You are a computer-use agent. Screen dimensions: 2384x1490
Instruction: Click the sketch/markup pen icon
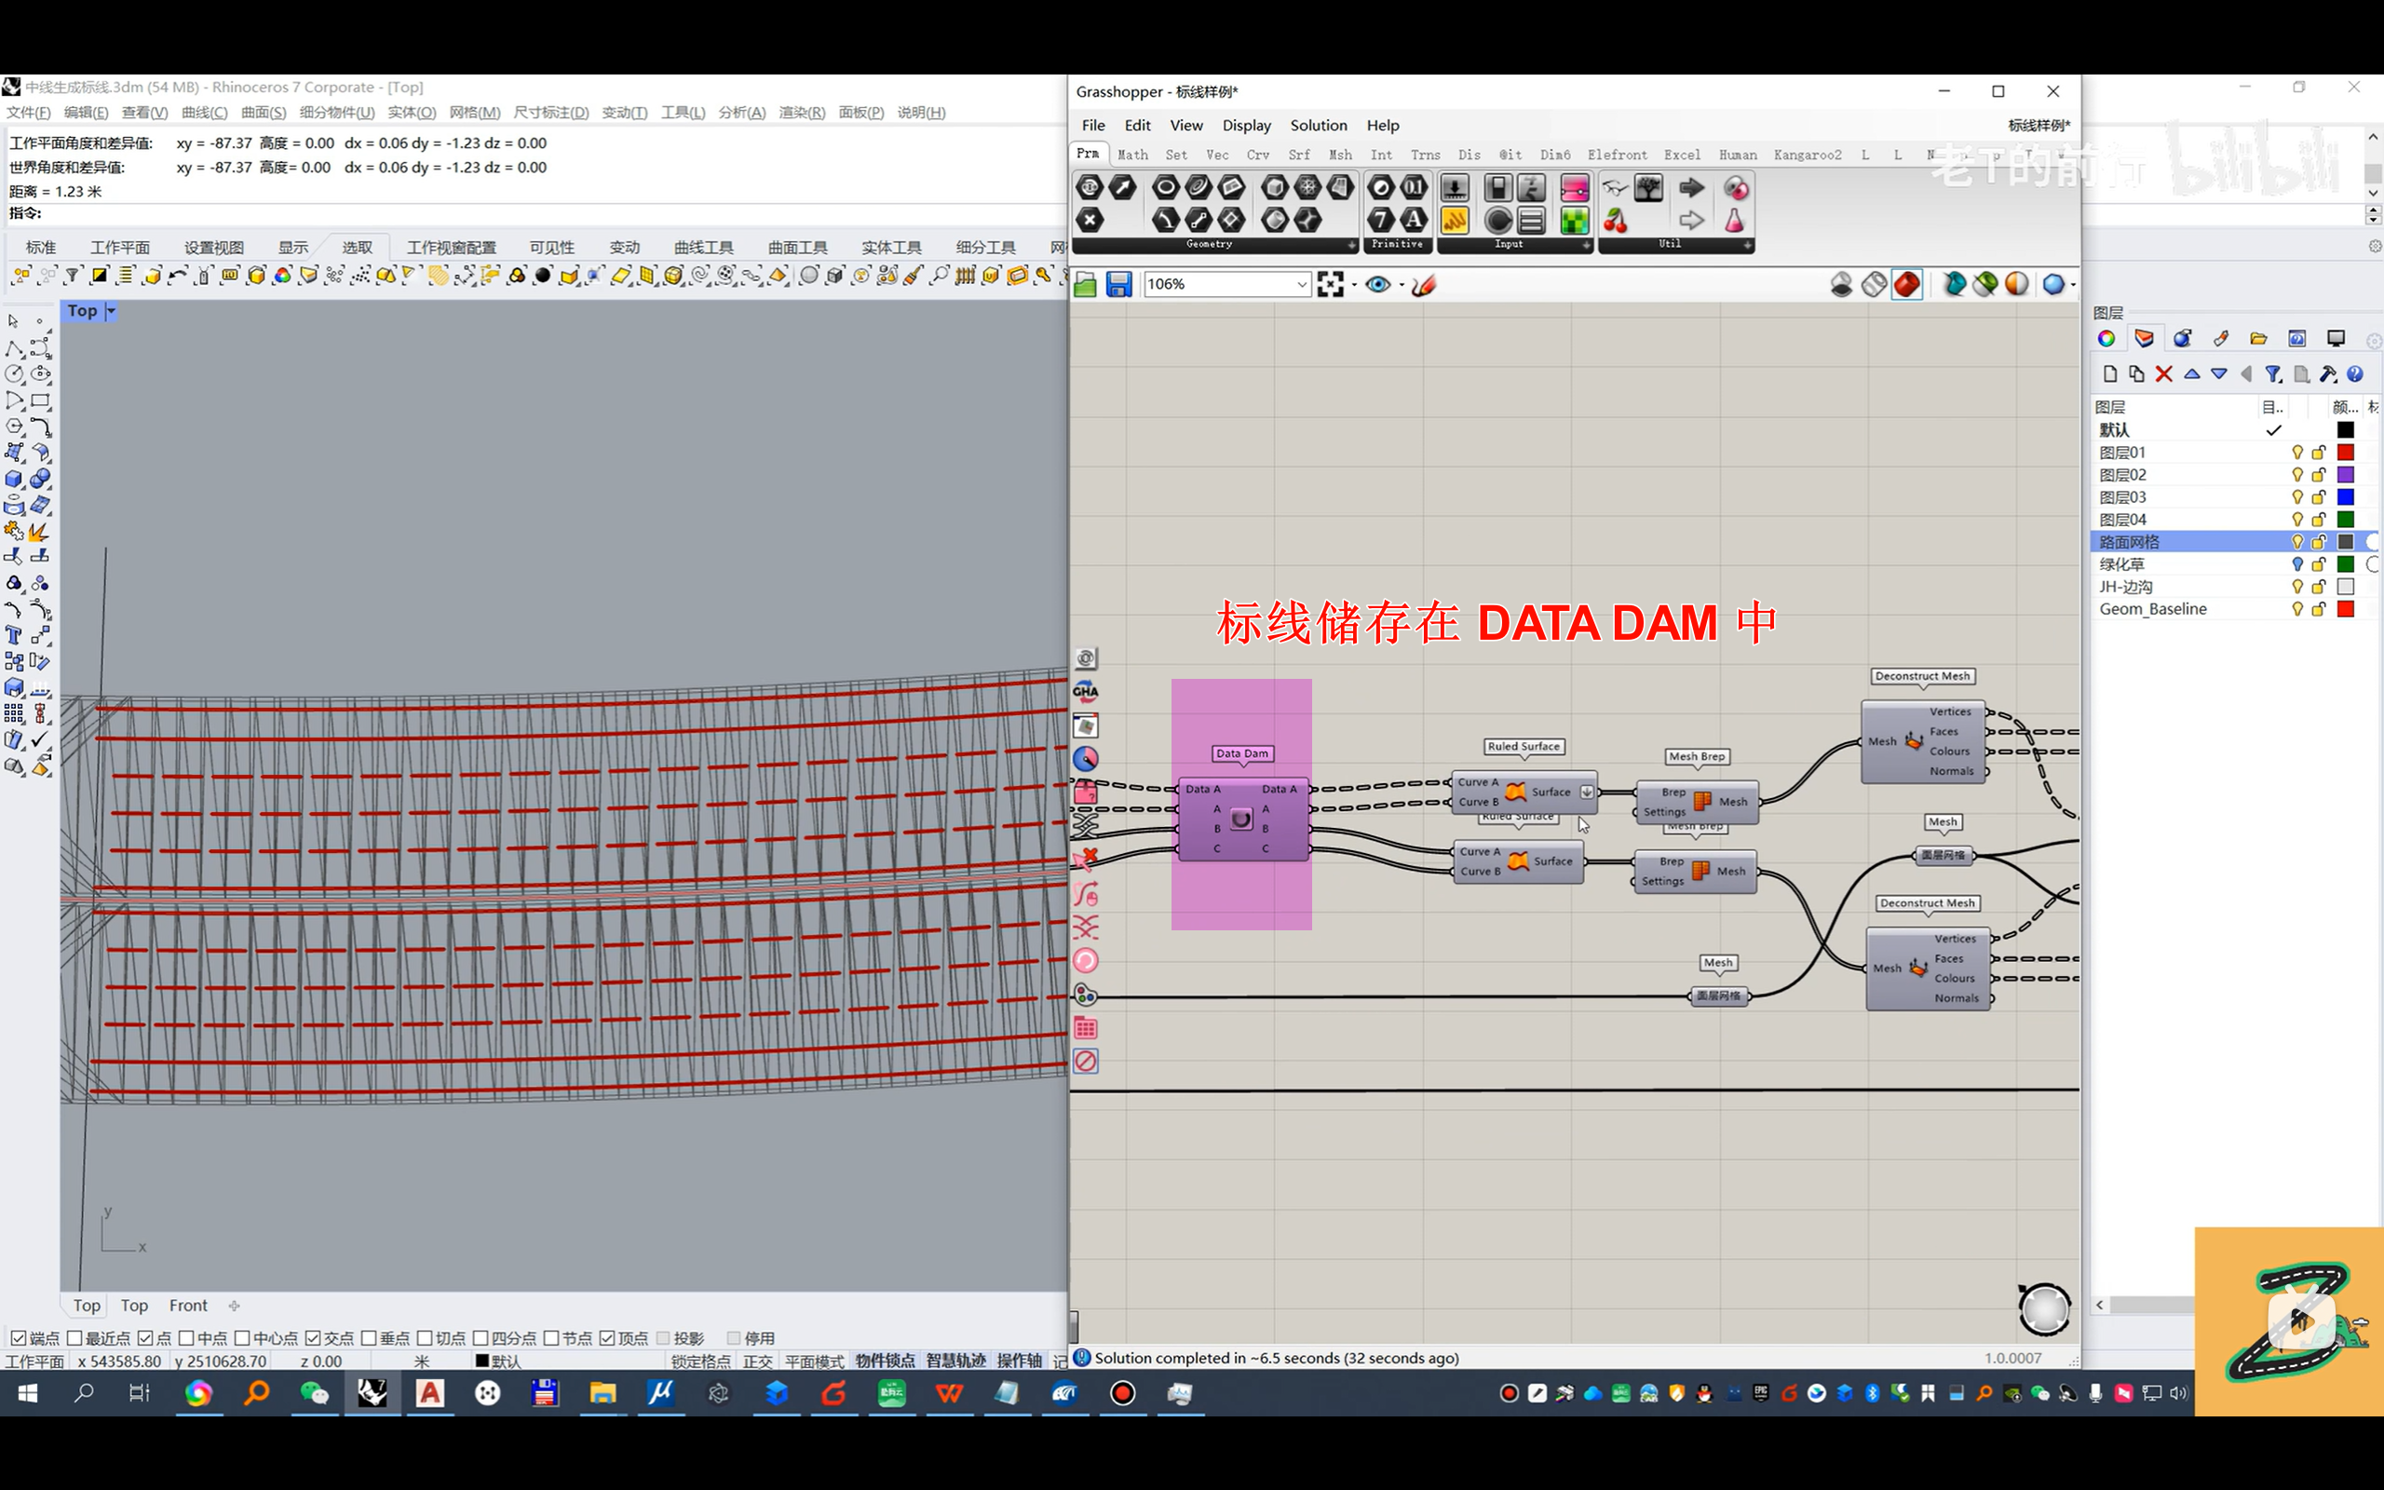(1425, 285)
